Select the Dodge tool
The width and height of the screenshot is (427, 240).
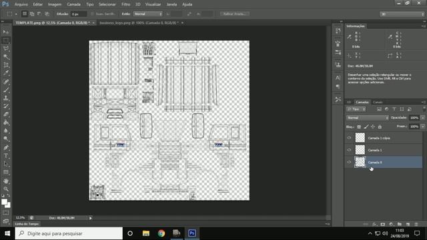pos(6,139)
